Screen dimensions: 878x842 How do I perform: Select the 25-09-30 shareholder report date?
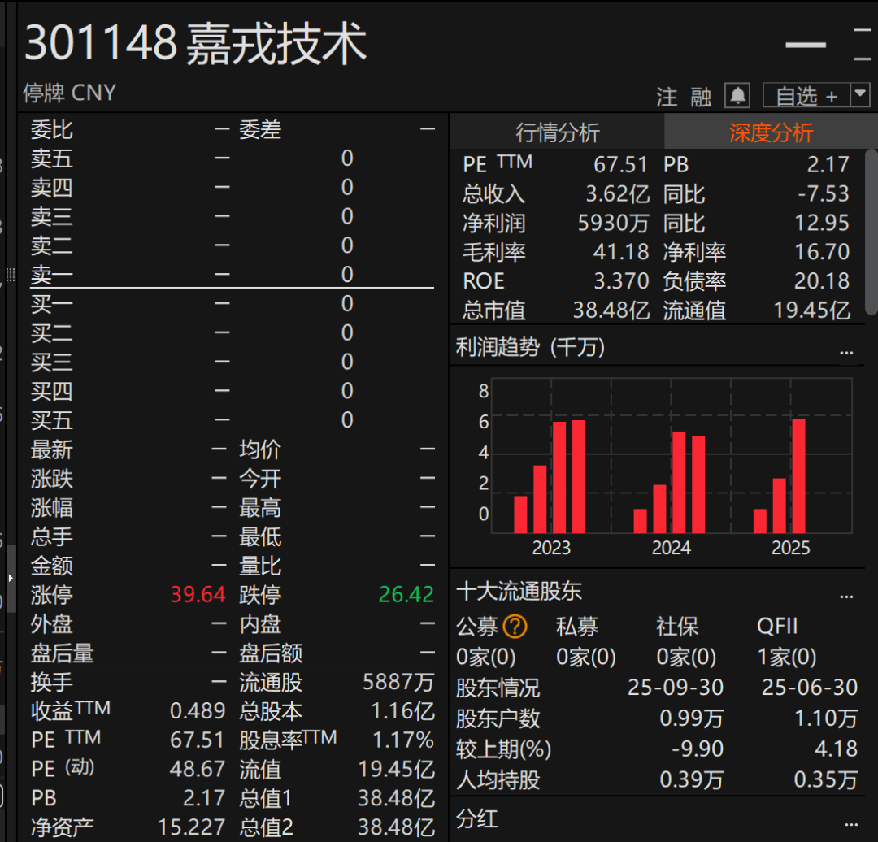click(675, 688)
